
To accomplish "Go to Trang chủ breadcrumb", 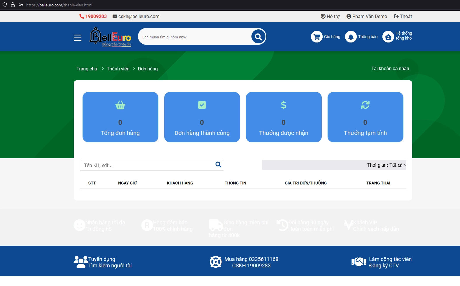I will coord(87,69).
